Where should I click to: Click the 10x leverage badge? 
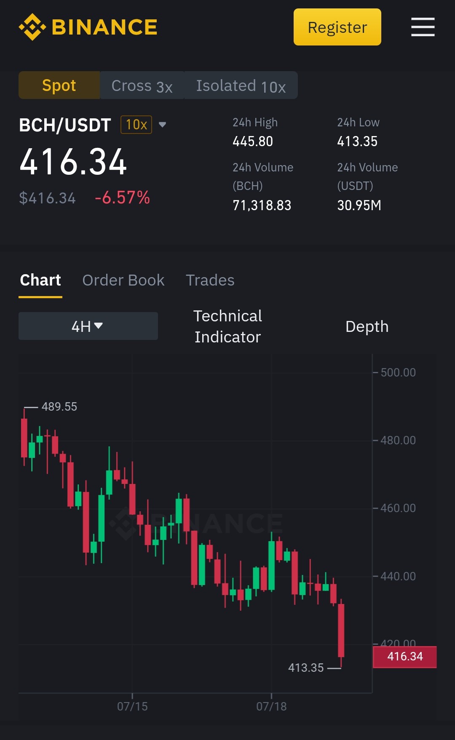coord(136,125)
